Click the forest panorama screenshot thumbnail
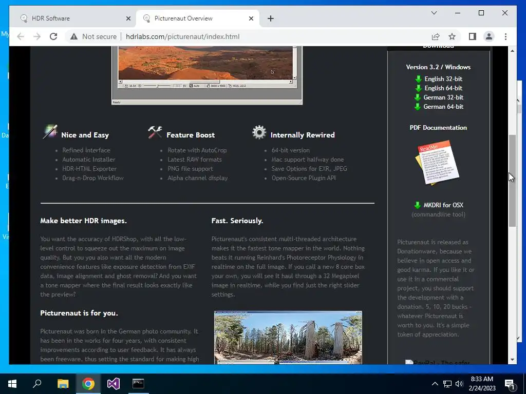Viewport: 526px width, 394px height. pos(288,338)
